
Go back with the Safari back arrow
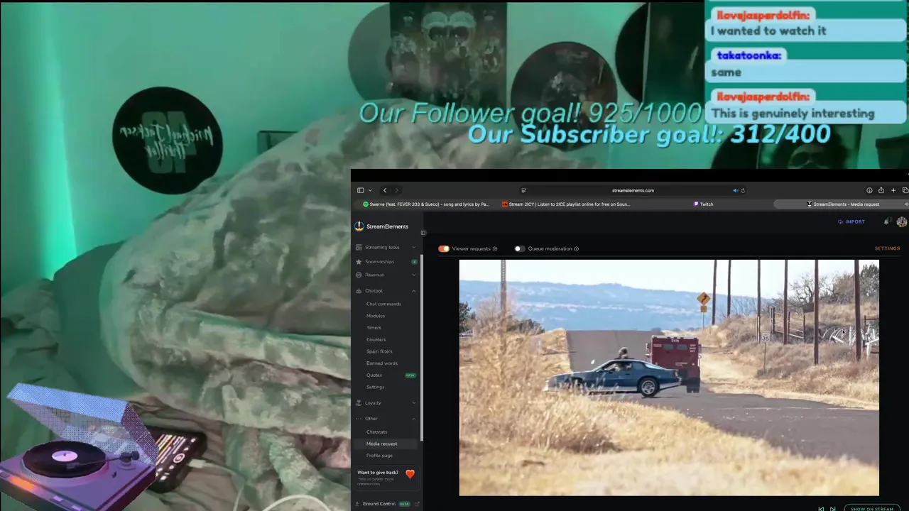click(385, 190)
